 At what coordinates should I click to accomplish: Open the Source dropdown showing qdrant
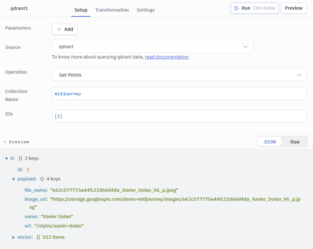click(152, 46)
